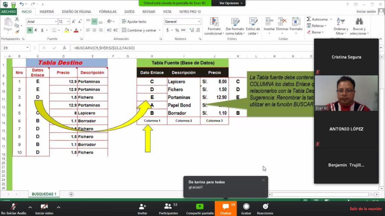Pick the yellow fill color swatch
The width and height of the screenshot is (385, 216).
[x=67, y=30]
